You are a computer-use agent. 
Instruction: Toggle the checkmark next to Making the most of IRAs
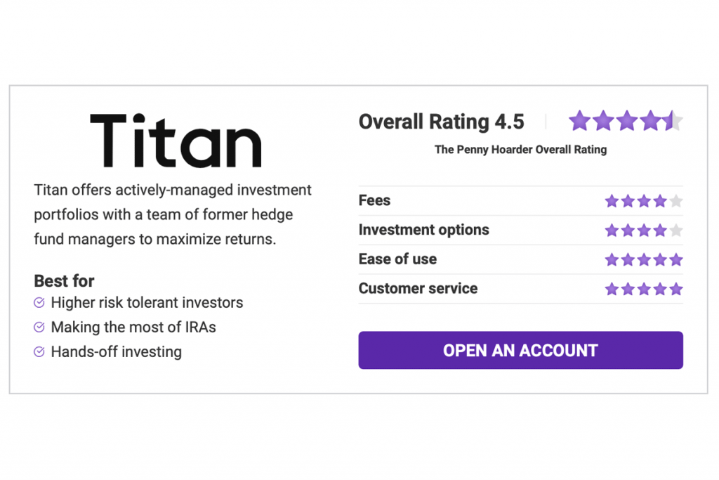pyautogui.click(x=39, y=327)
